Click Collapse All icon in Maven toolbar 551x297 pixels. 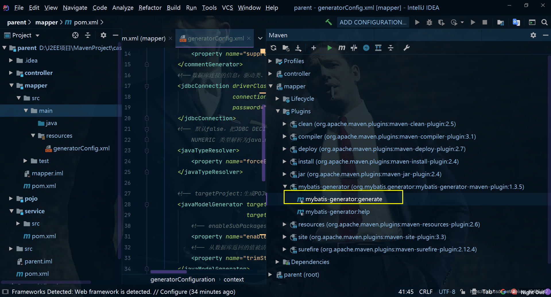[390, 48]
